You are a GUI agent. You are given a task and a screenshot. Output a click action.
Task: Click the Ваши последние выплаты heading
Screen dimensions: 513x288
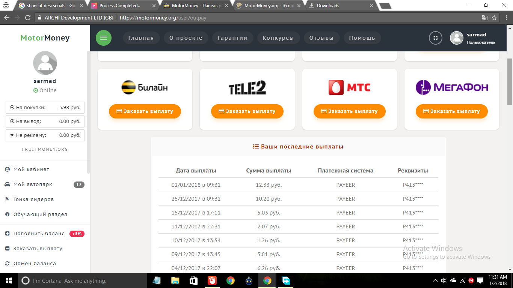coord(298,147)
